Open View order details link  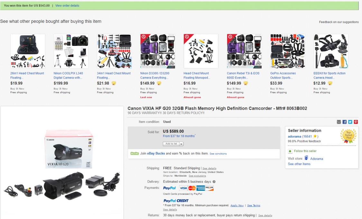67,5
